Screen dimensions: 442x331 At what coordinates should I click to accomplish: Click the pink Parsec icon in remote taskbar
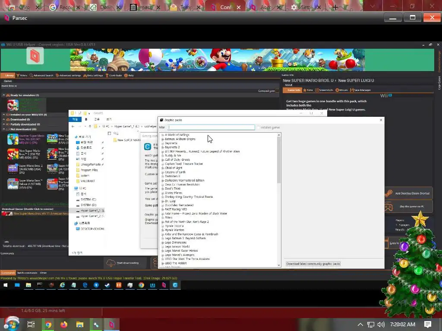164,285
